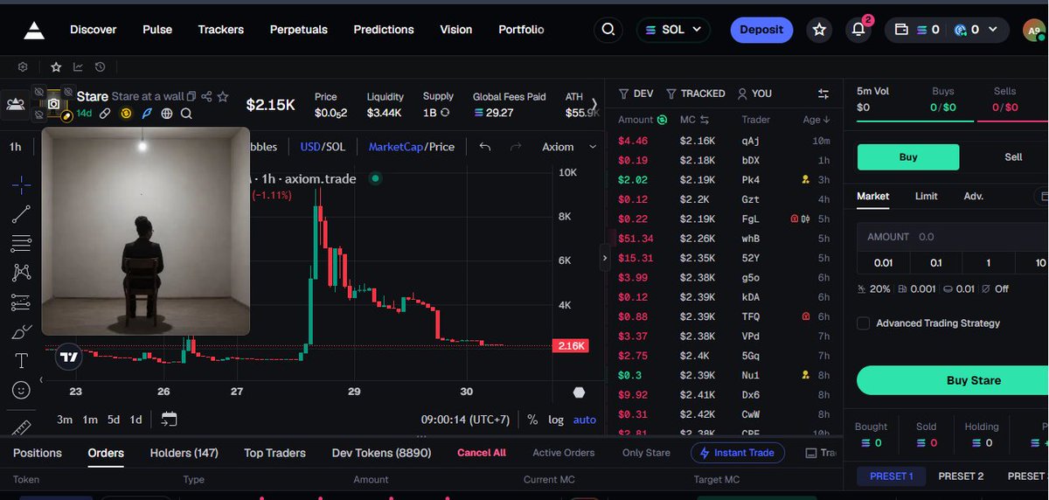Select the ruler measure tool
This screenshot has width=1049, height=500.
pos(22,427)
